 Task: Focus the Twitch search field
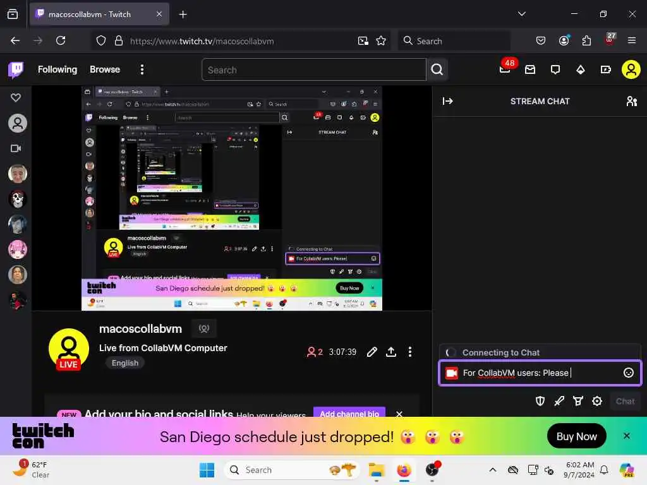[x=313, y=69]
